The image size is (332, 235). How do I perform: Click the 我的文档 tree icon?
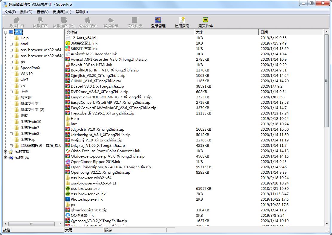click(x=11, y=152)
